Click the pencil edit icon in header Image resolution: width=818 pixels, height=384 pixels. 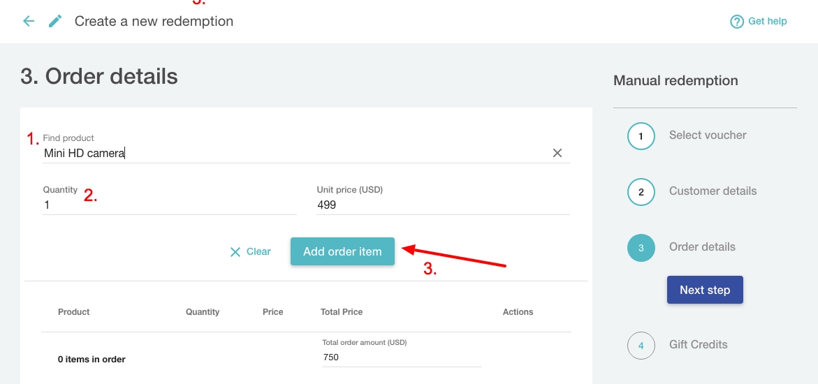(55, 21)
